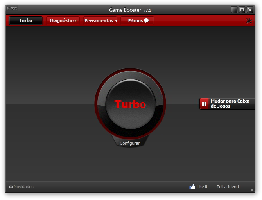The width and height of the screenshot is (262, 200).
Task: Click the Game Box grid icon
Action: (x=204, y=104)
